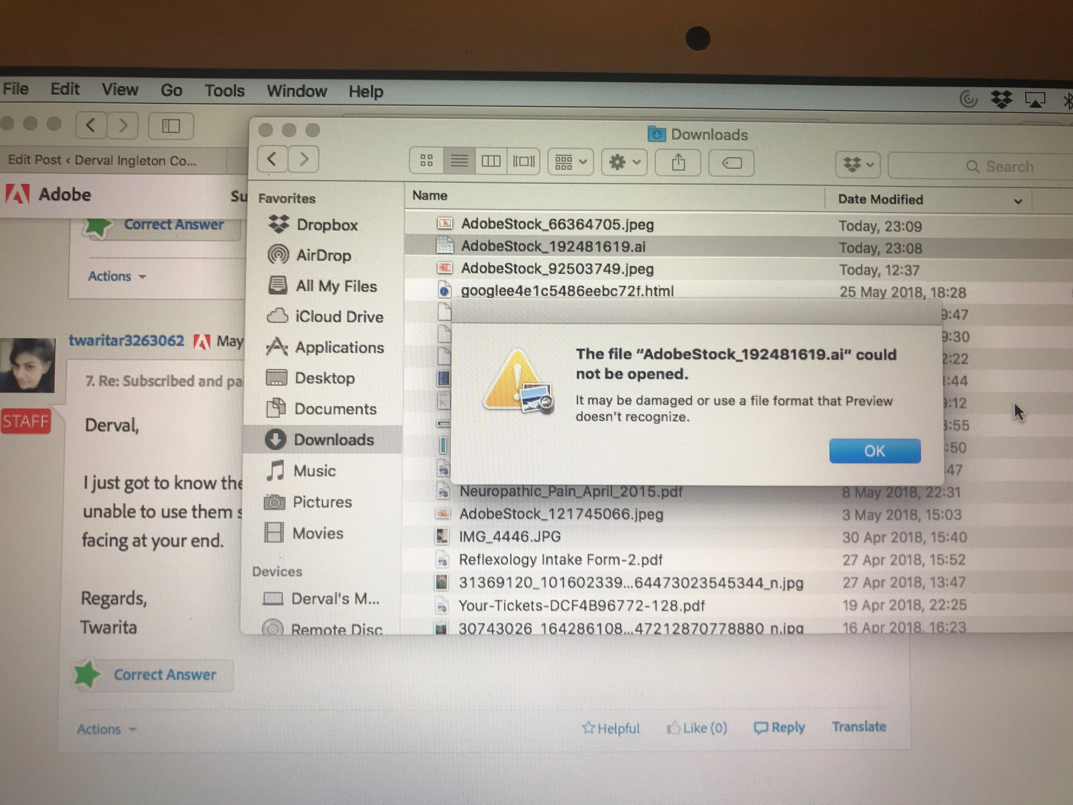
Task: Switch Finder to icon view
Action: pos(426,161)
